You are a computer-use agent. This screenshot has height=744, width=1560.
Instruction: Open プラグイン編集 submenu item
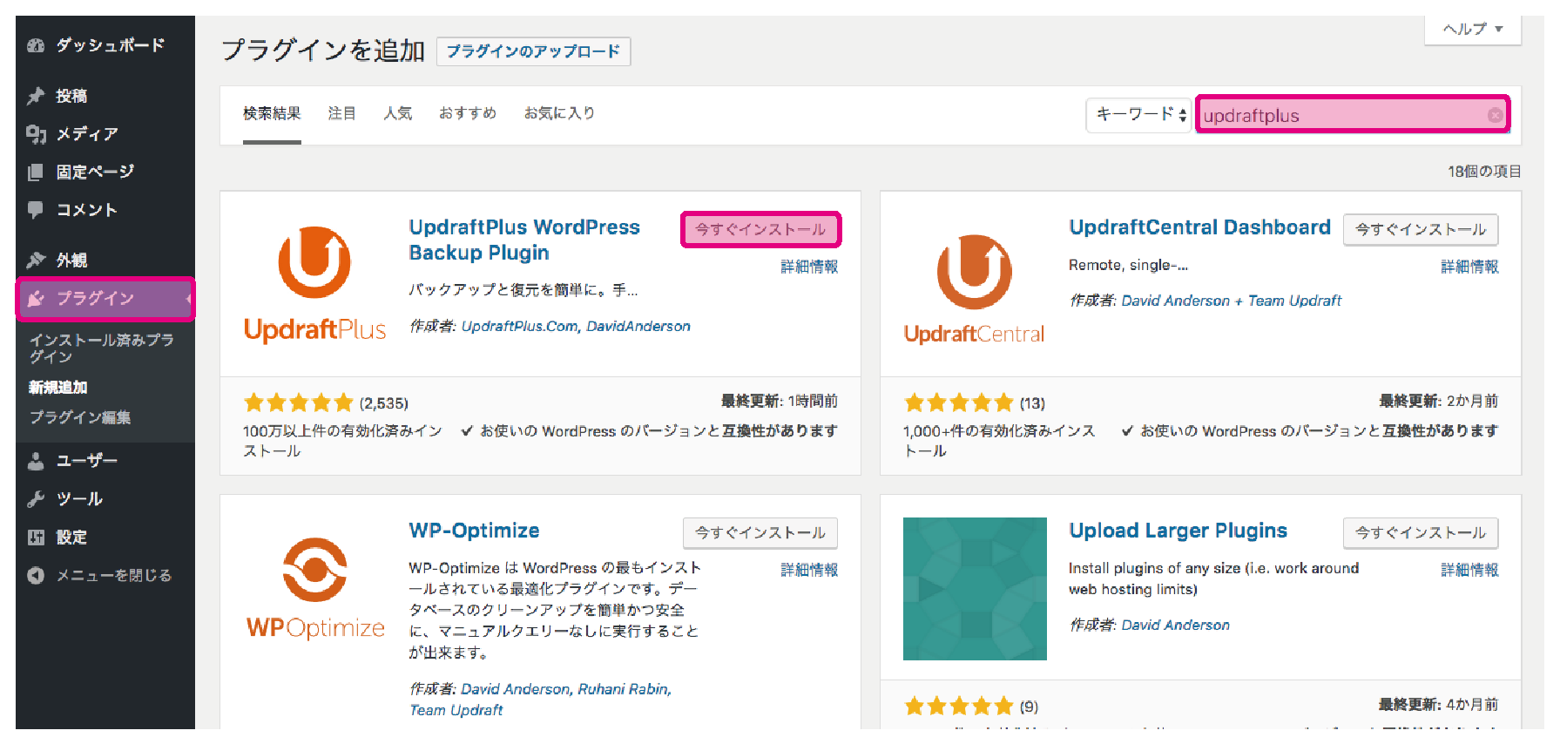tap(80, 417)
